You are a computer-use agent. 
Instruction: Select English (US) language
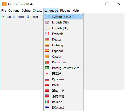pyautogui.click(x=63, y=28)
